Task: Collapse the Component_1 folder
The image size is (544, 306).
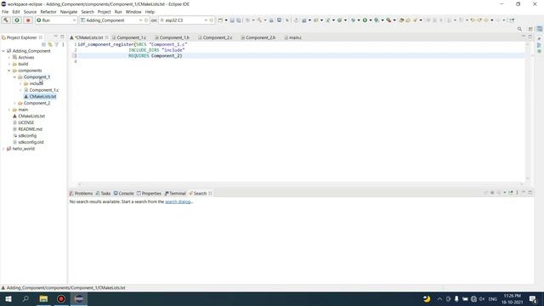Action: [15, 77]
